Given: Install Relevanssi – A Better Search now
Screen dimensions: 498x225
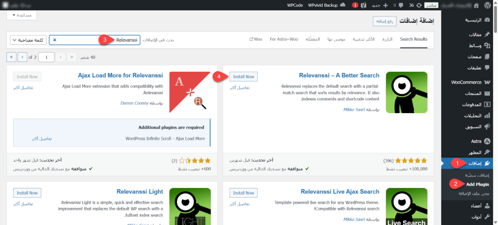Looking at the screenshot, I should click(244, 76).
